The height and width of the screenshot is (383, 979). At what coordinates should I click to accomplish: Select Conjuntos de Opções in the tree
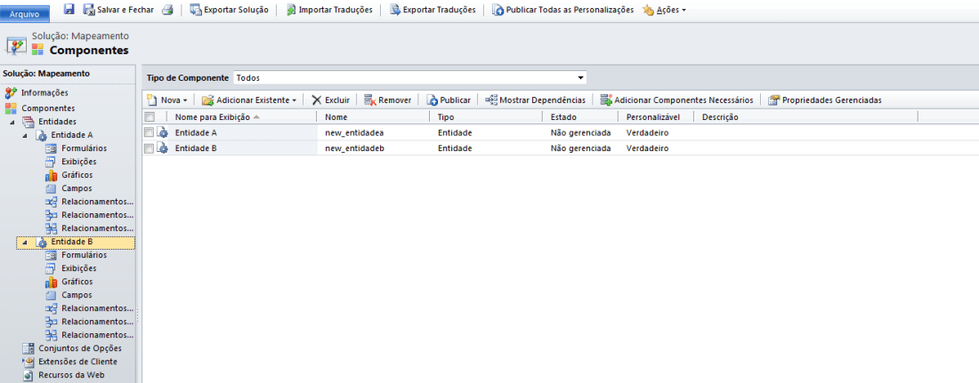coord(78,348)
